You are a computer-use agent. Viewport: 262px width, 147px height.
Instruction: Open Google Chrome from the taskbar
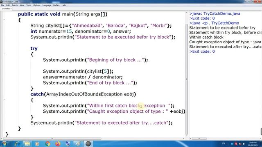point(47,144)
